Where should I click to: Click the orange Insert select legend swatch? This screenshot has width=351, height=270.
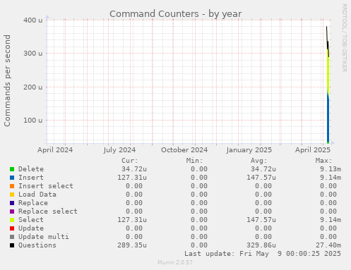pos(12,186)
